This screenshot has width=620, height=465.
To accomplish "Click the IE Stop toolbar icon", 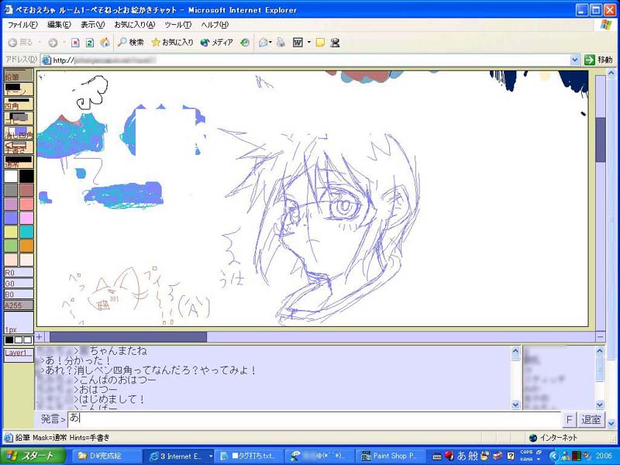I will [75, 43].
